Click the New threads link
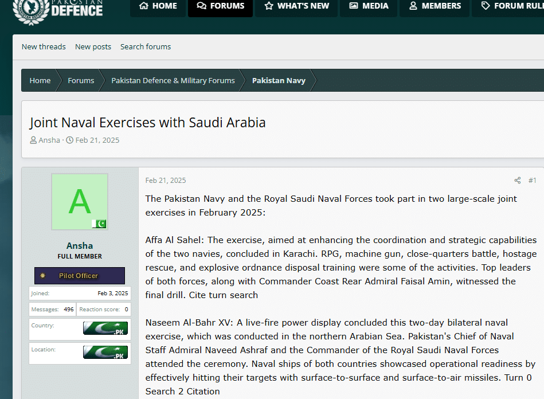 pyautogui.click(x=44, y=47)
